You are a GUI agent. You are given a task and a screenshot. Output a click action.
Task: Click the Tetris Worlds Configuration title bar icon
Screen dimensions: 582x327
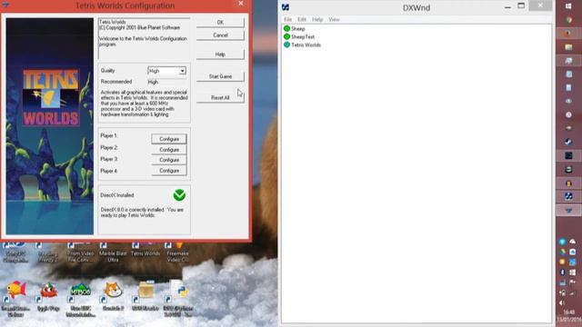click(x=5, y=5)
